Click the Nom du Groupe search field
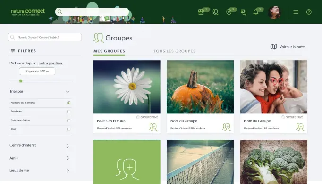 (x=45, y=37)
